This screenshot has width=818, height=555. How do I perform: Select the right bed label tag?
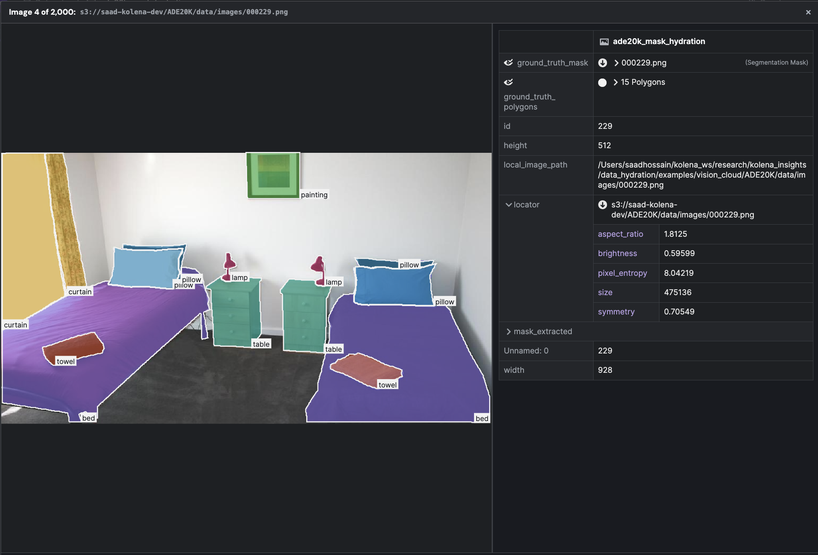point(482,419)
